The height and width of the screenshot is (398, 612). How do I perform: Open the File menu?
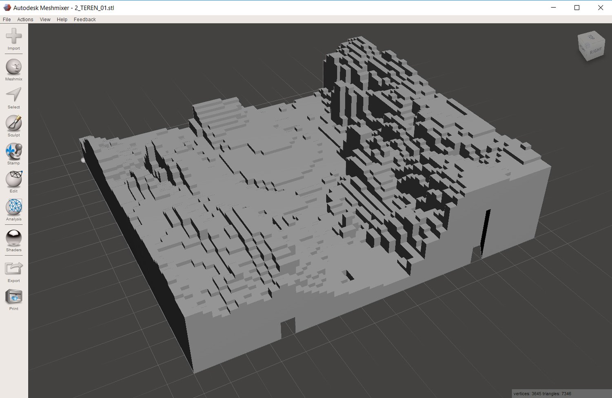[x=7, y=19]
